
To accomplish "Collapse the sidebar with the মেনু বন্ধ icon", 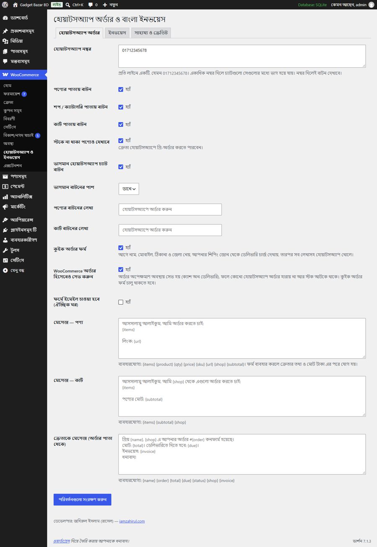I will point(5,270).
